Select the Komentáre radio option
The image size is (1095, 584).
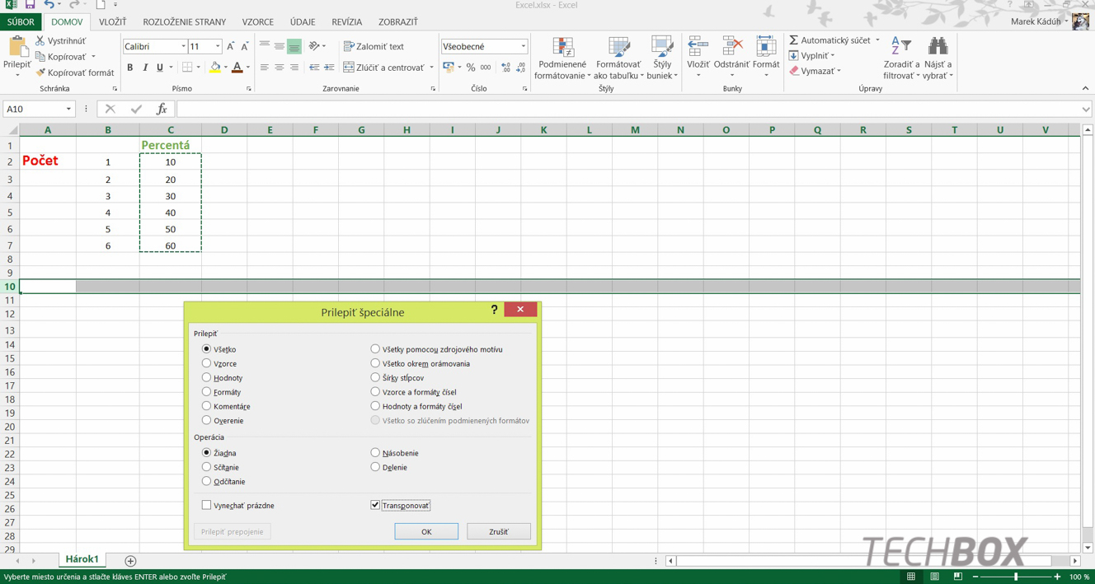point(206,406)
